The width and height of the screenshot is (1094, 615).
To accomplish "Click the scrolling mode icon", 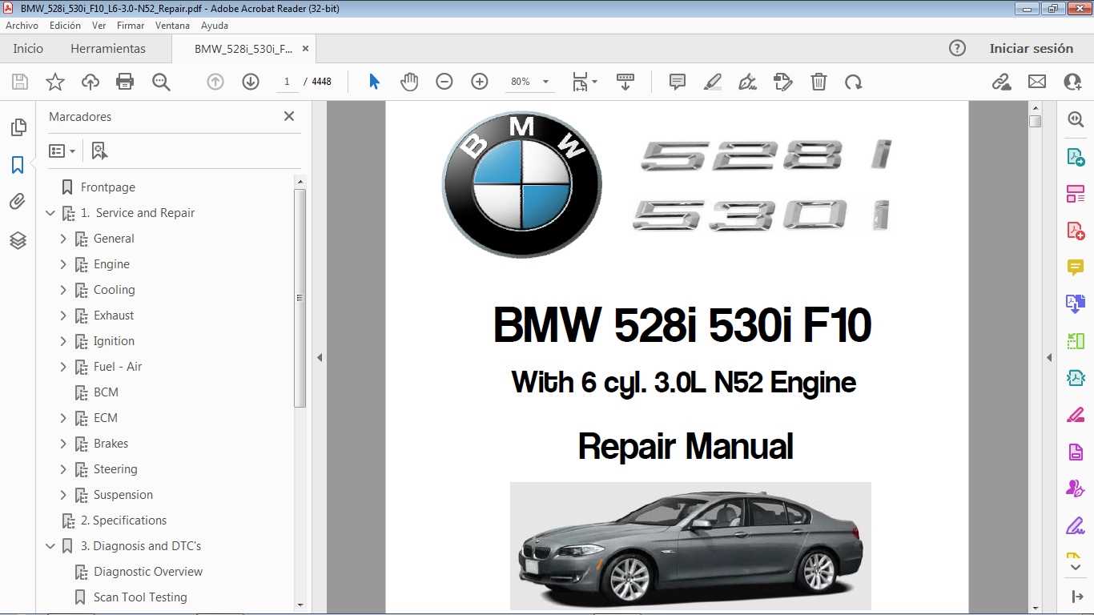I will pos(625,82).
